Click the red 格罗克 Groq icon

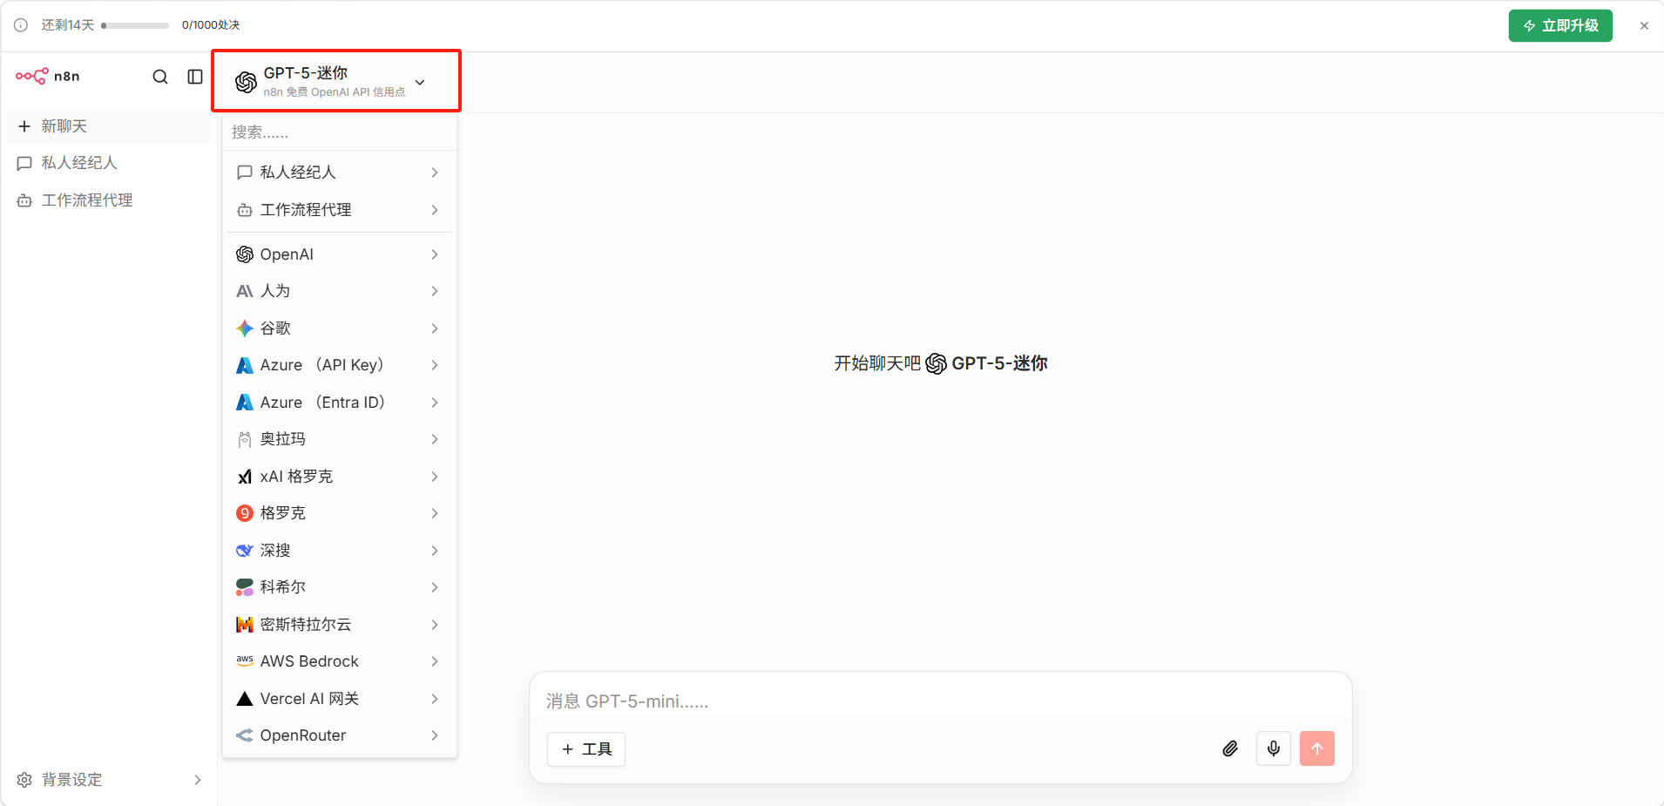(245, 513)
